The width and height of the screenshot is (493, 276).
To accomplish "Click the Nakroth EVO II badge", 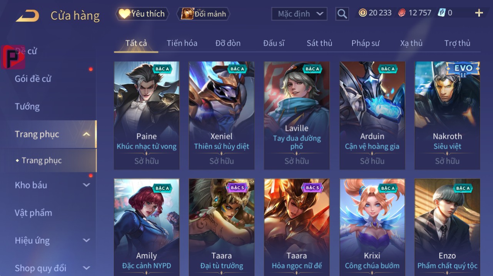I will (463, 69).
